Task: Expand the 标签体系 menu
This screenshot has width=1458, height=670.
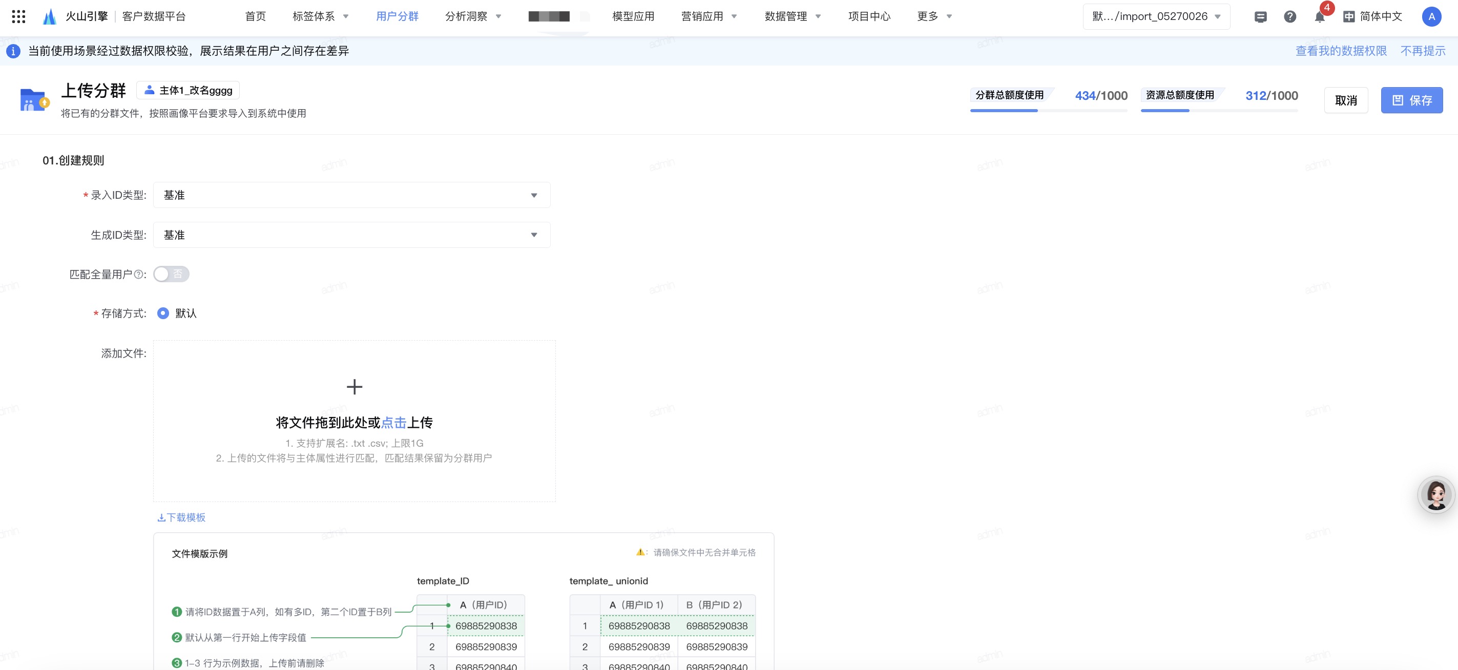Action: [320, 16]
